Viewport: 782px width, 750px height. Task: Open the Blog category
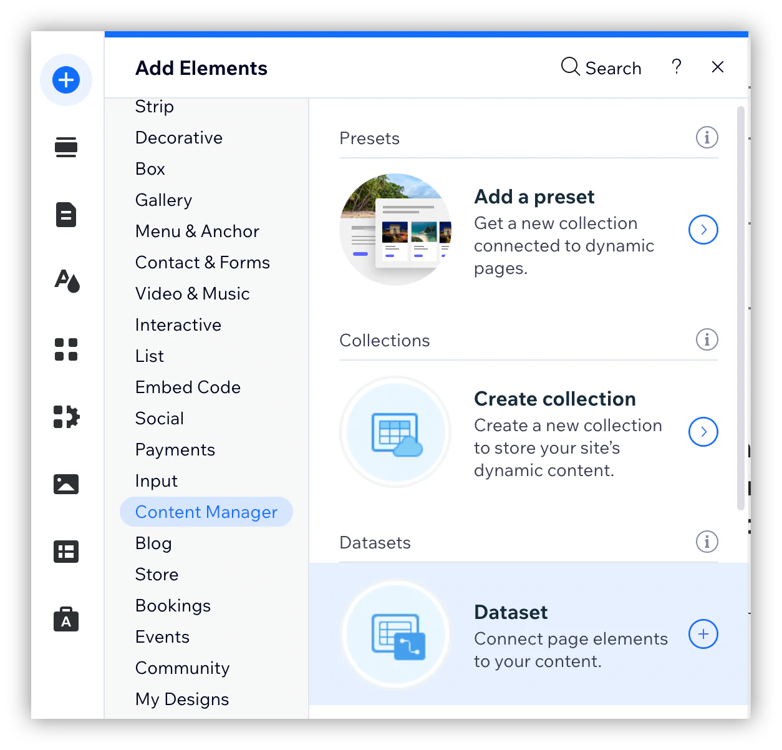(153, 543)
